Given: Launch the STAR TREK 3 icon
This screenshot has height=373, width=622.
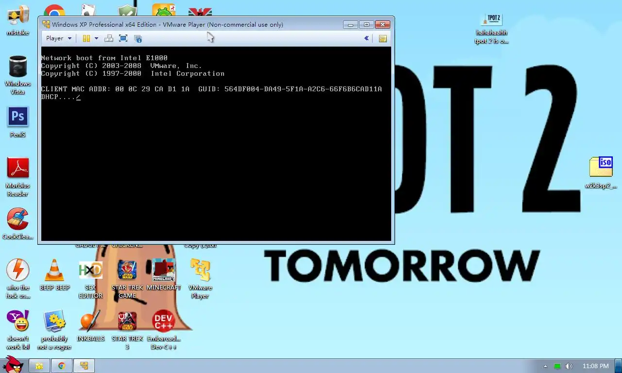Looking at the screenshot, I should pyautogui.click(x=127, y=330).
